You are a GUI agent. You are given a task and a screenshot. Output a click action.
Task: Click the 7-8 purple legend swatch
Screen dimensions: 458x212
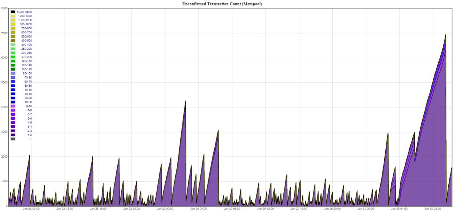click(x=13, y=110)
